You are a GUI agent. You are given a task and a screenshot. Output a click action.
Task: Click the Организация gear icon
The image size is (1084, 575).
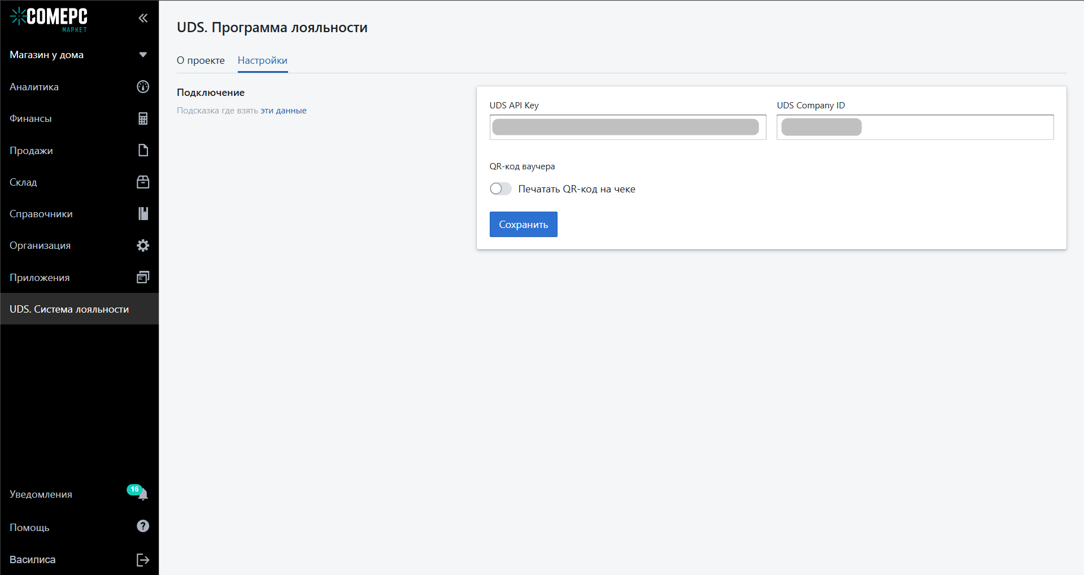[x=143, y=245]
